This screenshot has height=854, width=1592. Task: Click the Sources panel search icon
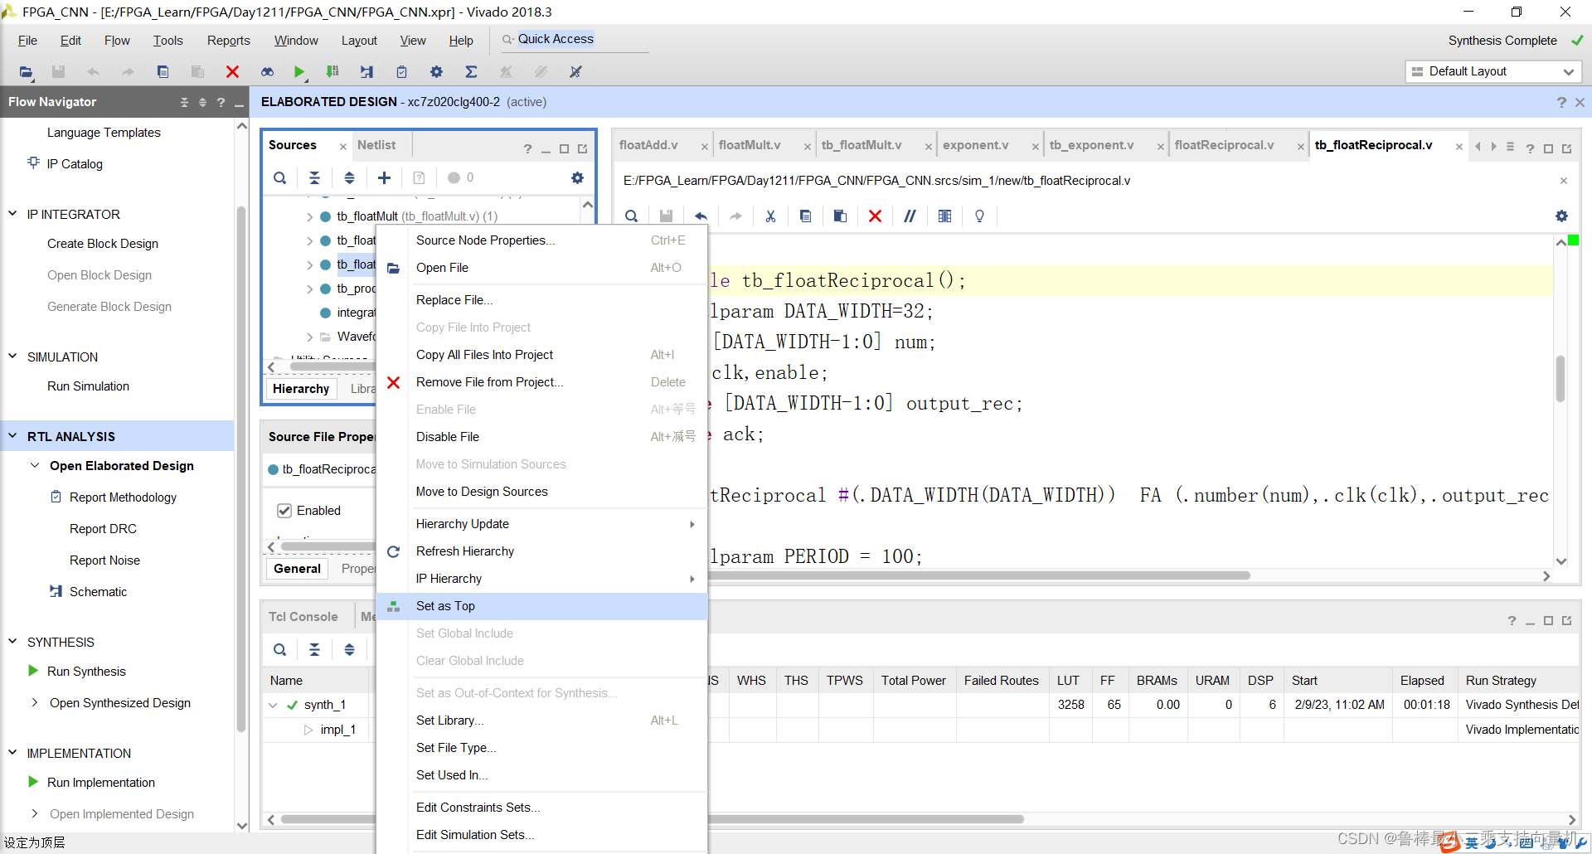point(280,177)
